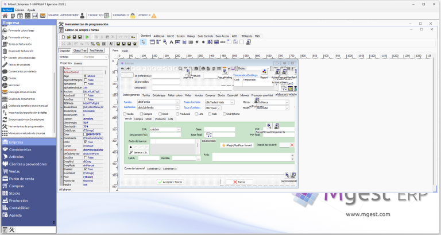This screenshot has width=441, height=235.
Task: Select Formas de cobro/pago in Empresa list
Action: pos(21,30)
